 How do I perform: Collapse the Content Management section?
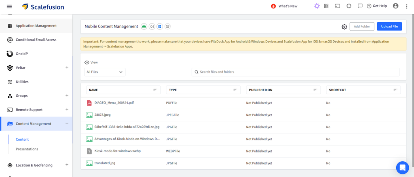(67, 123)
